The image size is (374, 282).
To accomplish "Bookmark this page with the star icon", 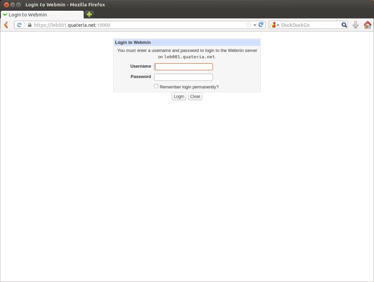I will [x=248, y=25].
